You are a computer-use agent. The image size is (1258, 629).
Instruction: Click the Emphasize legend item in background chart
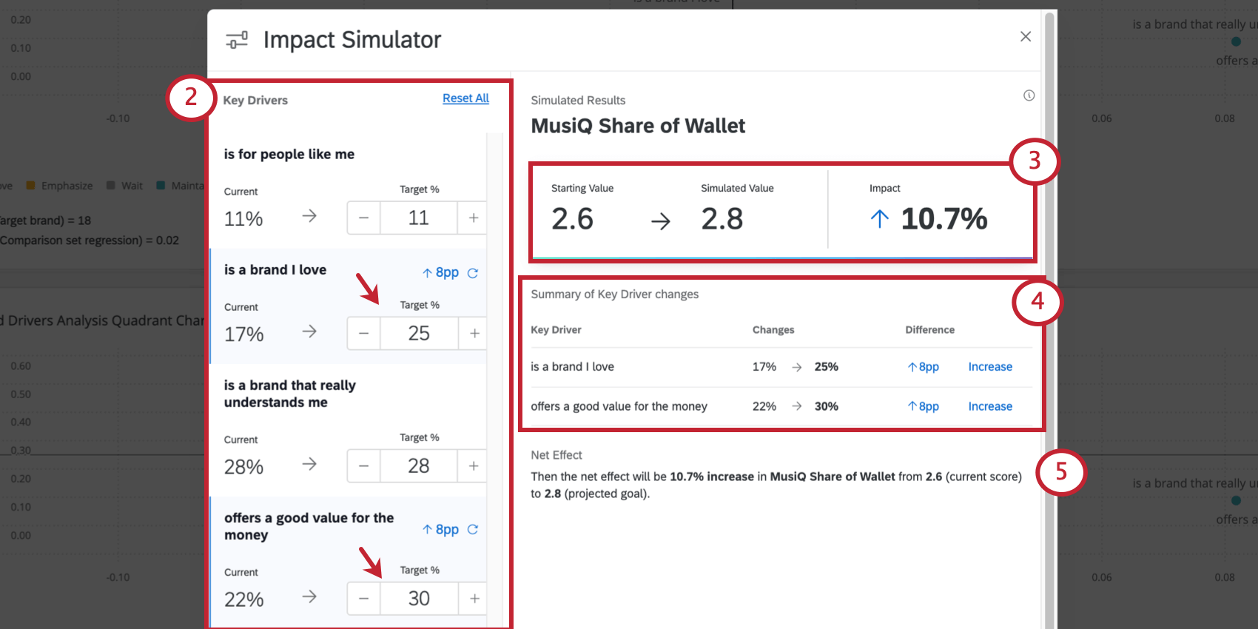click(x=60, y=186)
